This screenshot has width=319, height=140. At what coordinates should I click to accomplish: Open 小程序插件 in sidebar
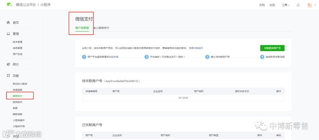tap(19, 120)
